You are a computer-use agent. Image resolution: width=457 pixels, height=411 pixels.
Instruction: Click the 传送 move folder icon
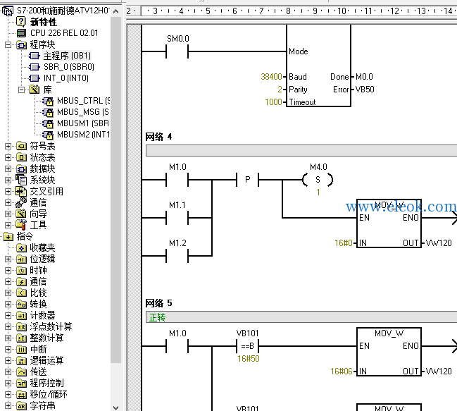(22, 372)
